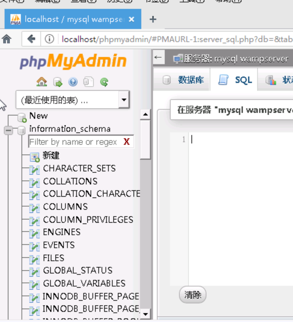Click the site information icon in address bar
The height and width of the screenshot is (322, 293).
tap(49, 39)
